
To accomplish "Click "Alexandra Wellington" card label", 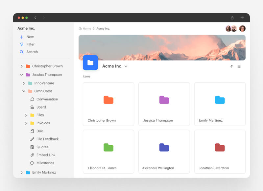I will [x=158, y=168].
